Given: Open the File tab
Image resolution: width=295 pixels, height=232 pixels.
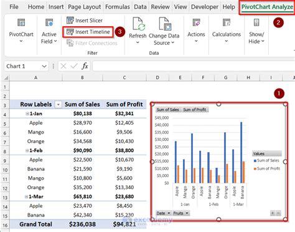Looking at the screenshot, I should [x=14, y=7].
